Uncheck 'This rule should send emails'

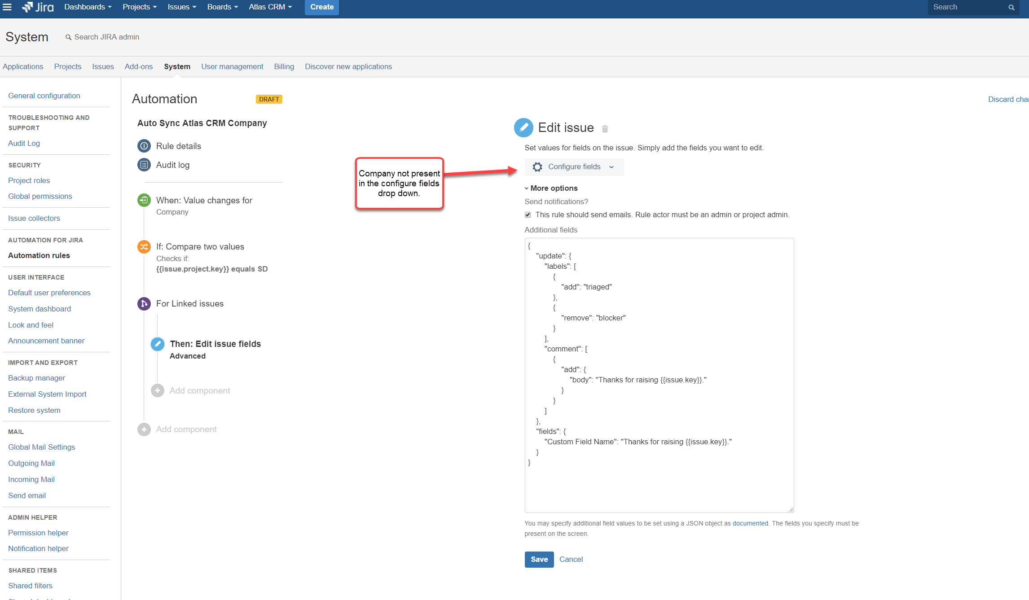click(528, 215)
